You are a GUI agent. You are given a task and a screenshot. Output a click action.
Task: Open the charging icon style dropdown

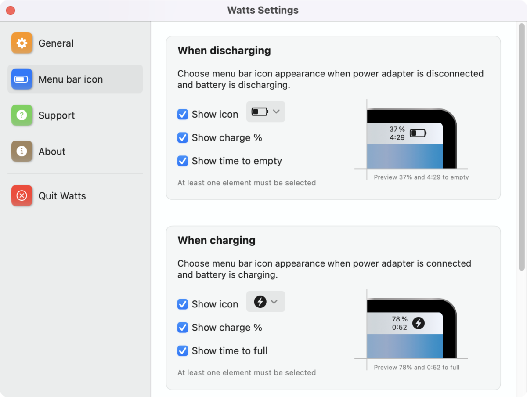coord(266,302)
